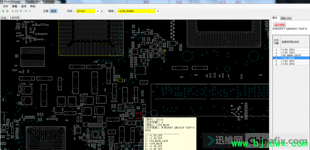Click the green fit-to-view arrows icon

click(16, 11)
